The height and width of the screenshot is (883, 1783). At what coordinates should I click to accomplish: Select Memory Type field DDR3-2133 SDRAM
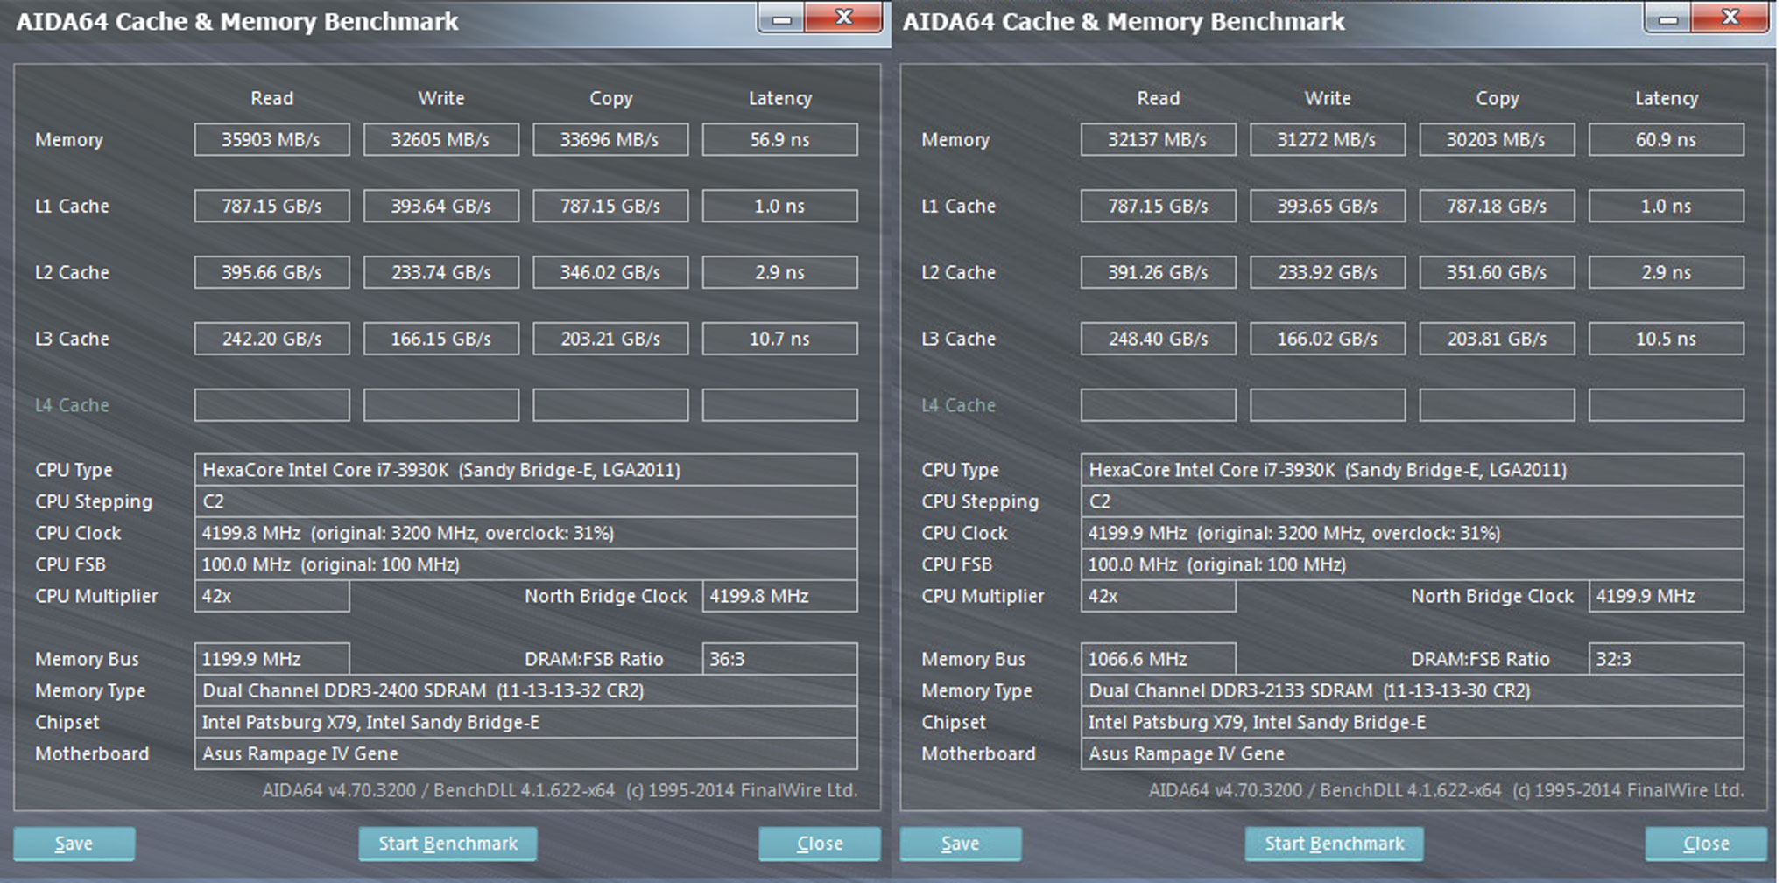point(1412,690)
